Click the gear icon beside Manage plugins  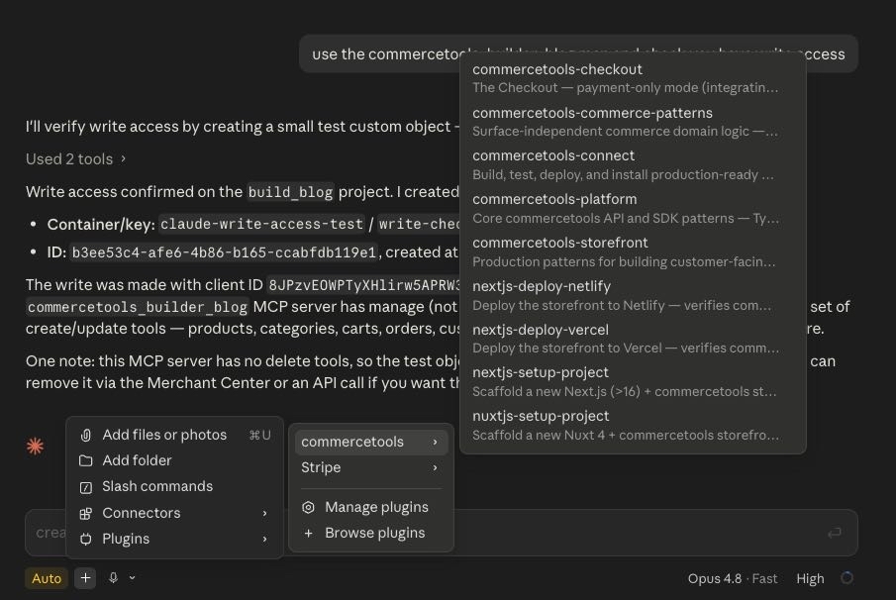309,508
